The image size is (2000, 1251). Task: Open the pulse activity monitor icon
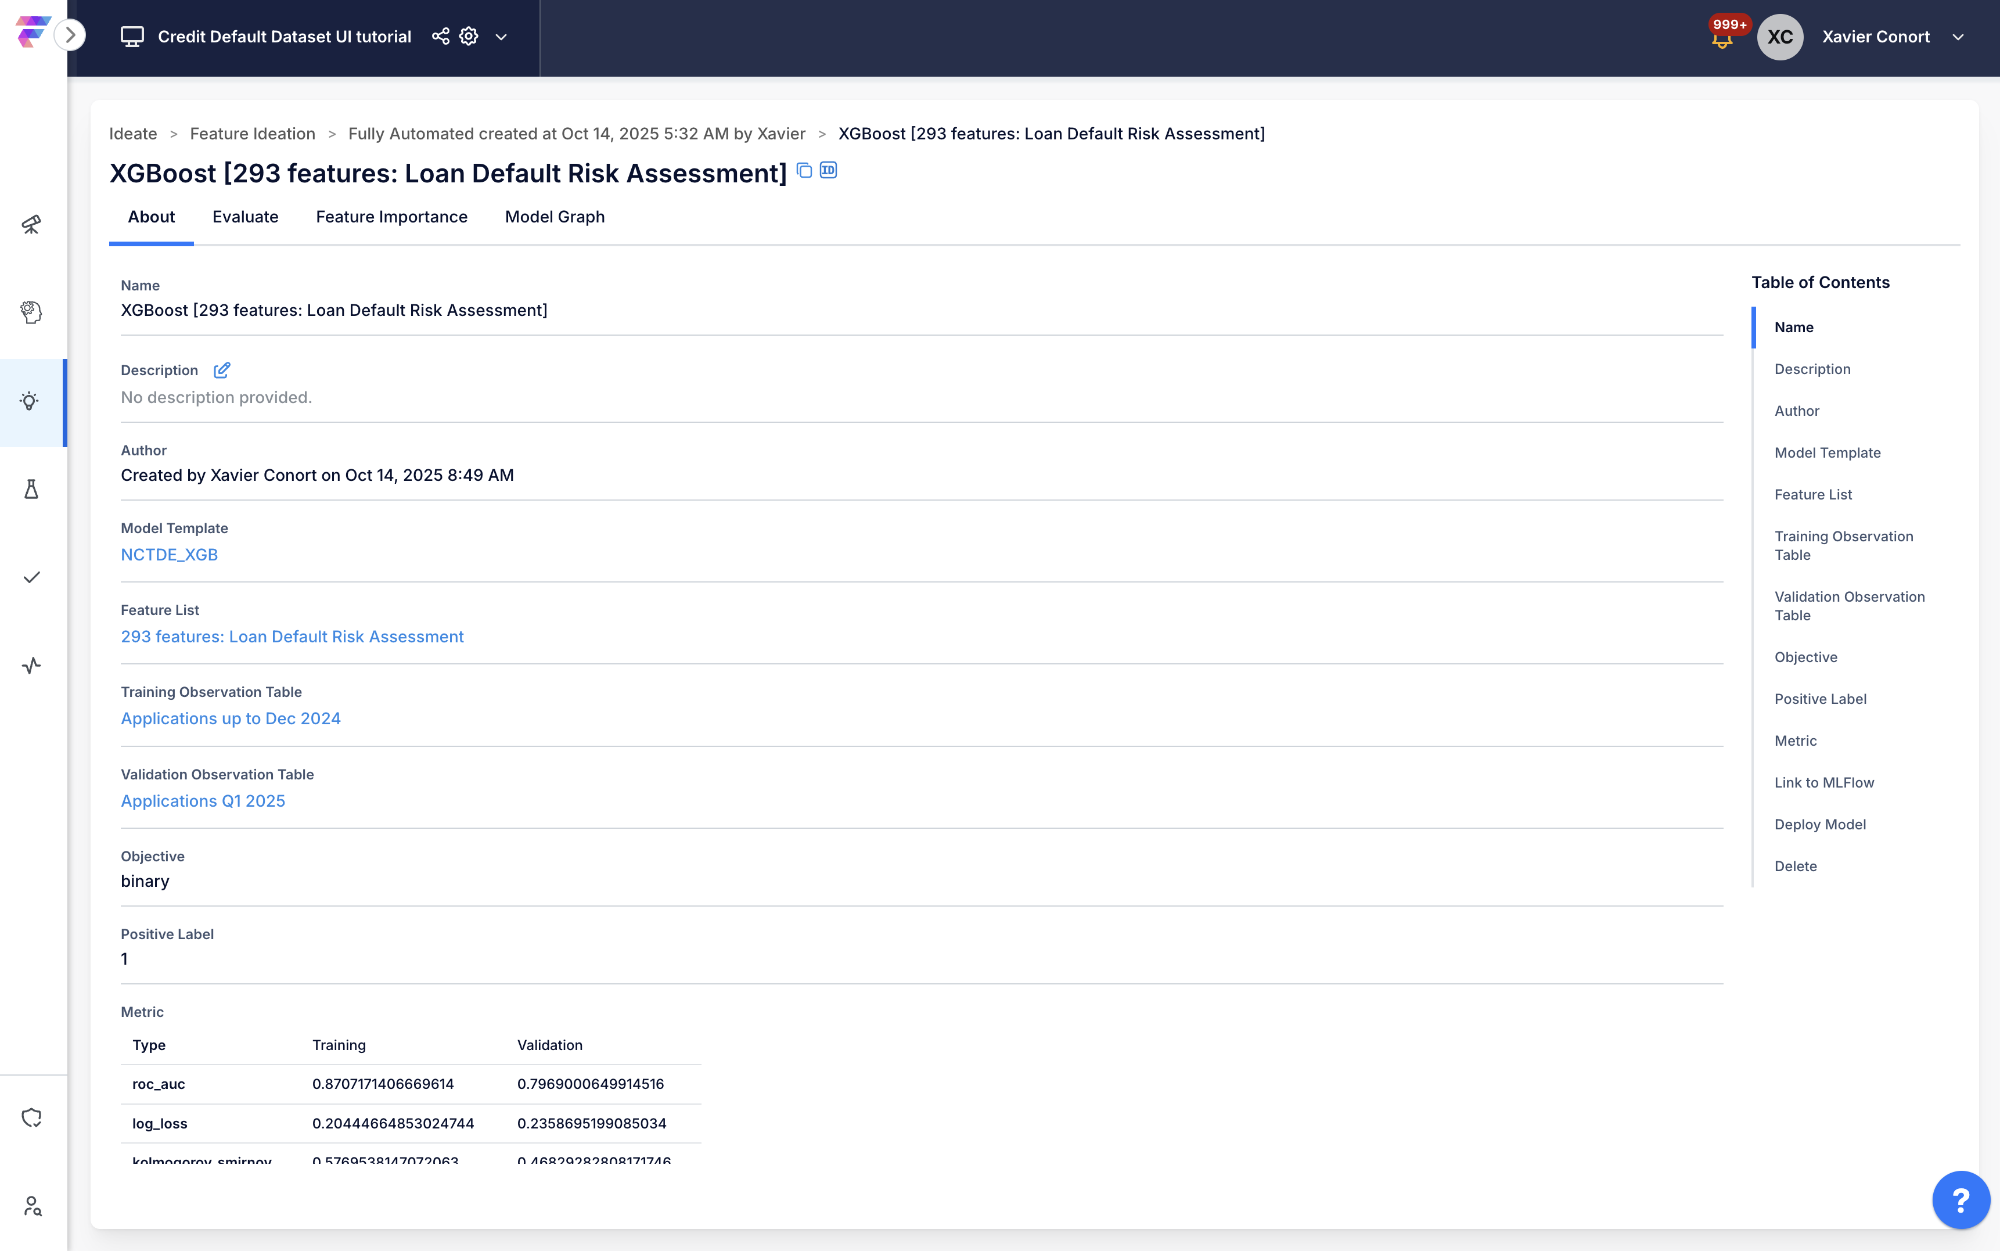[x=31, y=665]
